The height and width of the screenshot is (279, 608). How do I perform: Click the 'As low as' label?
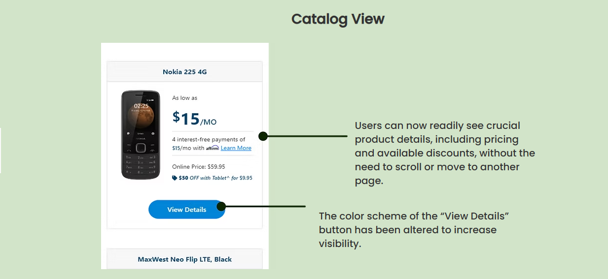[x=184, y=98]
